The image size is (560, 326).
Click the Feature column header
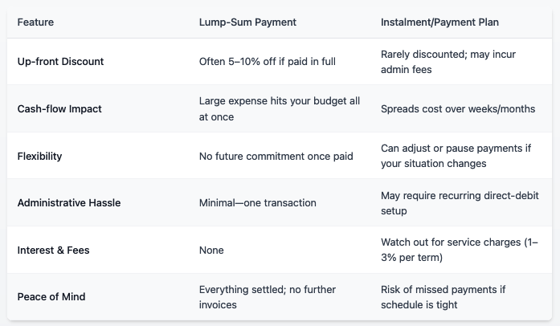click(35, 22)
